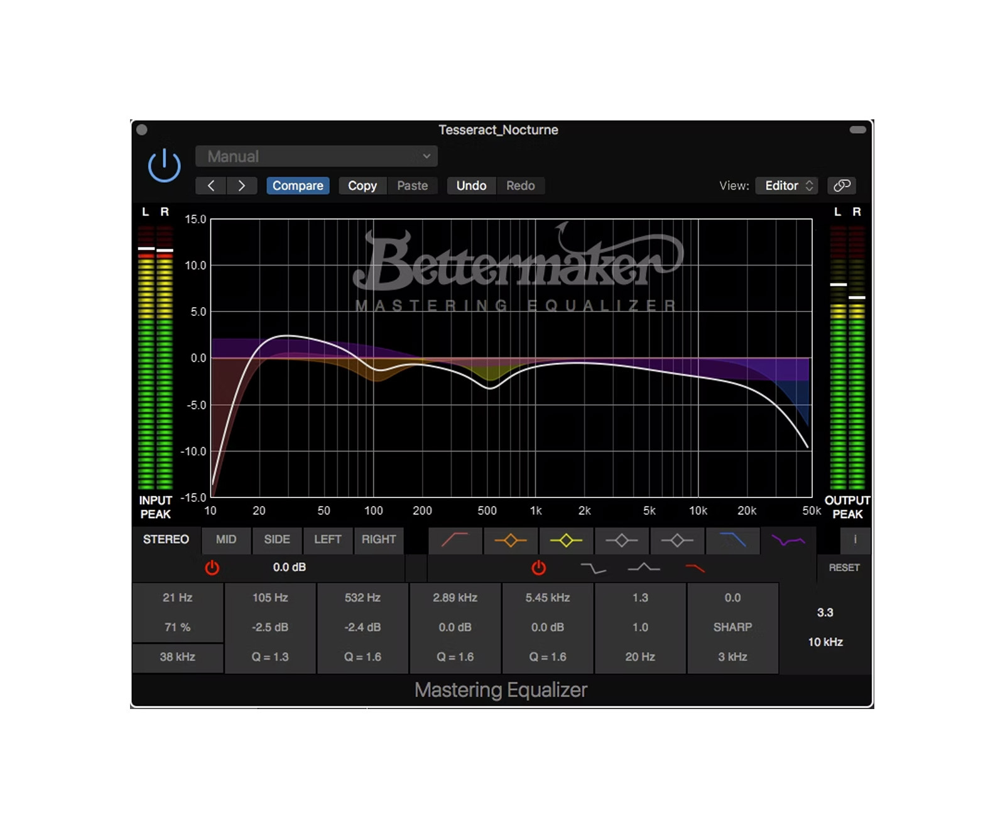1005x829 pixels.
Task: Click the Copy button
Action: (362, 186)
